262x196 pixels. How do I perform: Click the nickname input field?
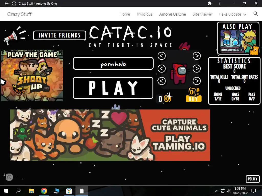tap(113, 63)
